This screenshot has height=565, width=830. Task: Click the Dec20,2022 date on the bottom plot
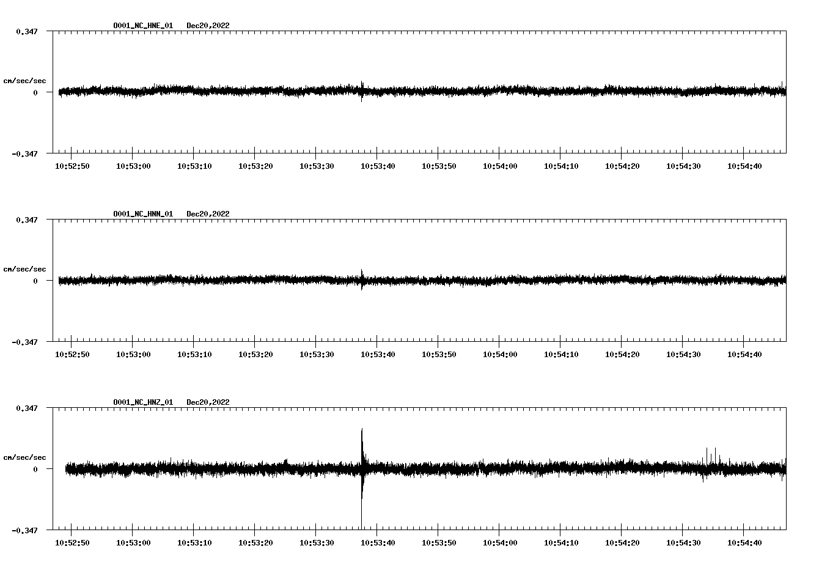(x=208, y=402)
